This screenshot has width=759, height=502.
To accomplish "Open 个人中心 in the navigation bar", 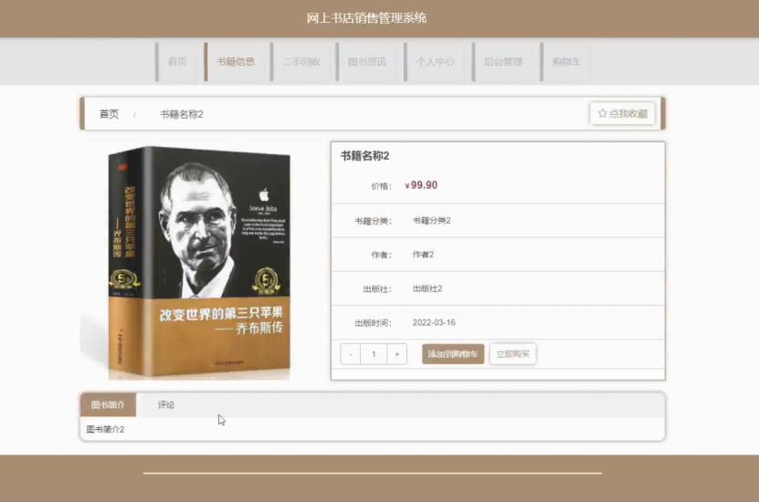I will tap(435, 61).
